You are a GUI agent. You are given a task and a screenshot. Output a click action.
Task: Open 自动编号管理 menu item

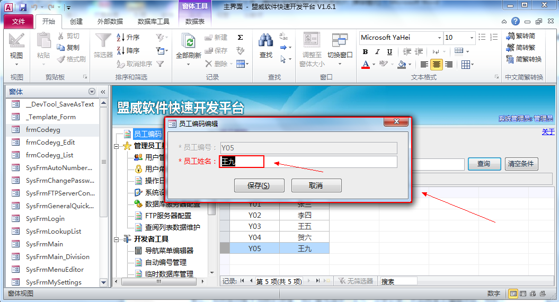(166, 262)
